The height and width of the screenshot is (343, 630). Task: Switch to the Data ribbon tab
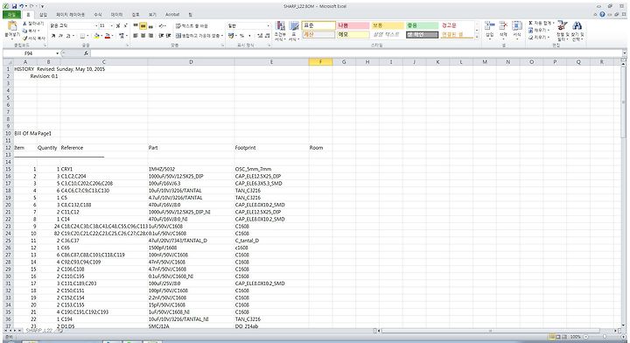click(116, 15)
